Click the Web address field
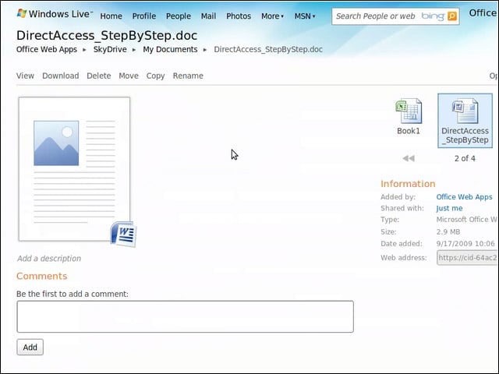499x374 pixels. (x=467, y=258)
